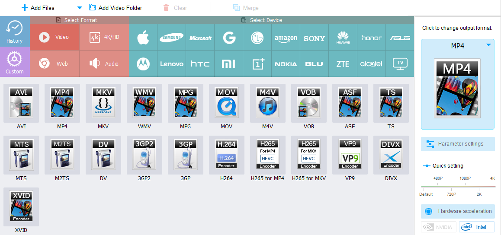Image resolution: width=501 pixels, height=235 pixels.
Task: Toggle Intel acceleration option
Action: point(477,227)
